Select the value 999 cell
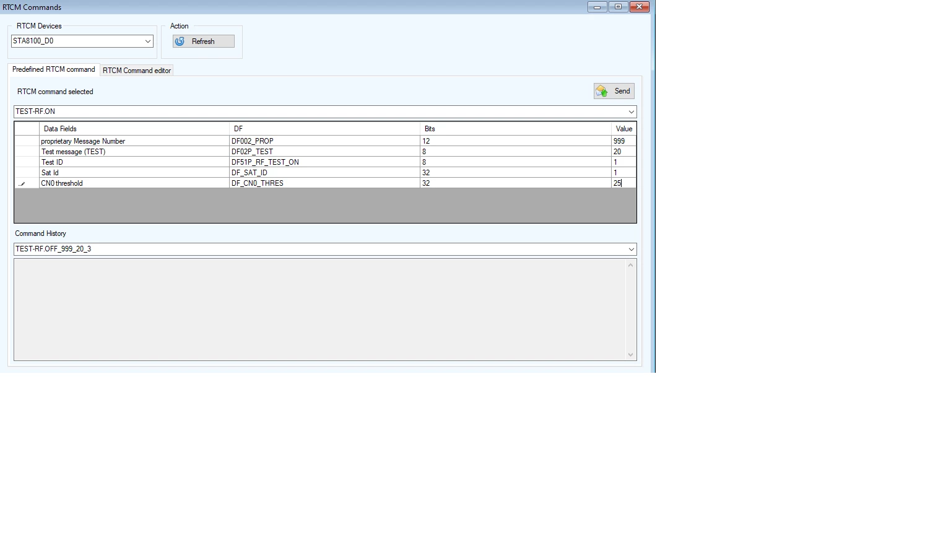This screenshot has height=535, width=951. [623, 141]
